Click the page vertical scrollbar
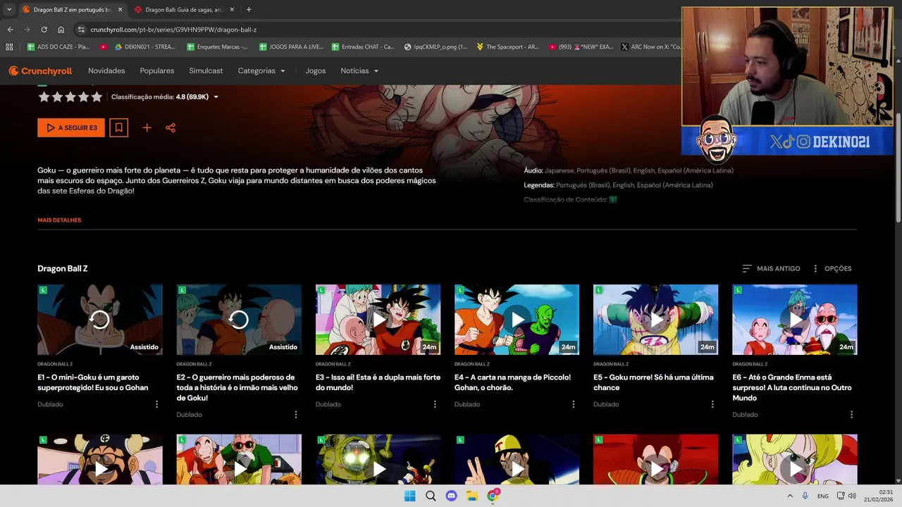This screenshot has height=507, width=902. [x=897, y=167]
